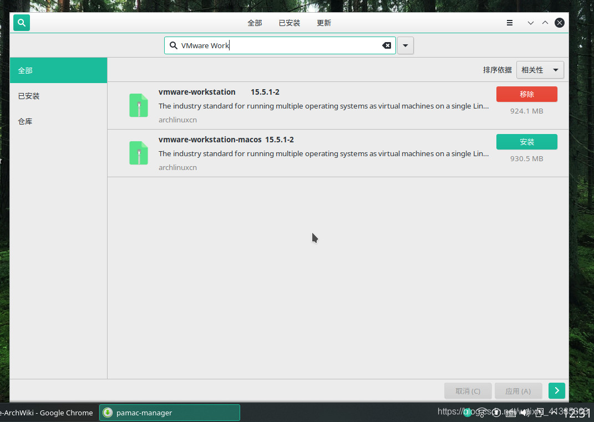
Task: Click the 924.1 MB size label
Action: (x=526, y=111)
